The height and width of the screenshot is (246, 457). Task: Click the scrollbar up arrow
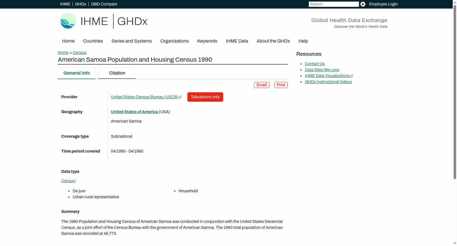(455, 2)
